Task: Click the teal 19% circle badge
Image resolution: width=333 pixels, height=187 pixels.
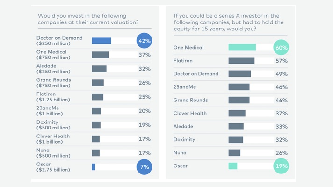Action: (x=282, y=165)
